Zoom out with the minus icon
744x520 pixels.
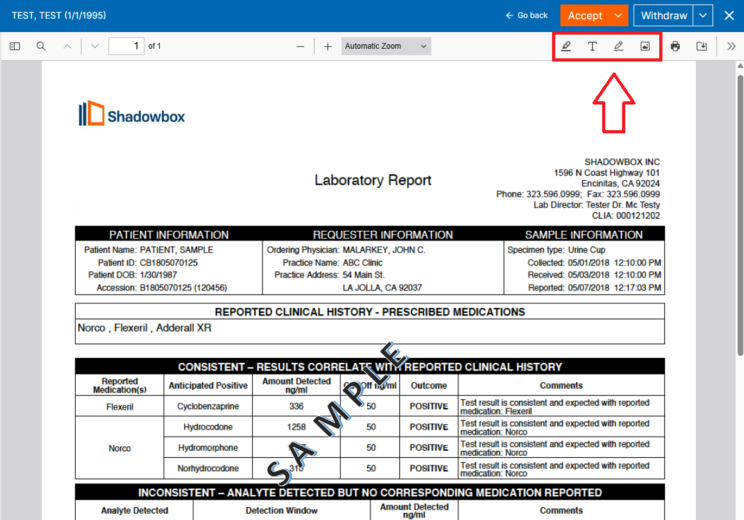point(300,46)
